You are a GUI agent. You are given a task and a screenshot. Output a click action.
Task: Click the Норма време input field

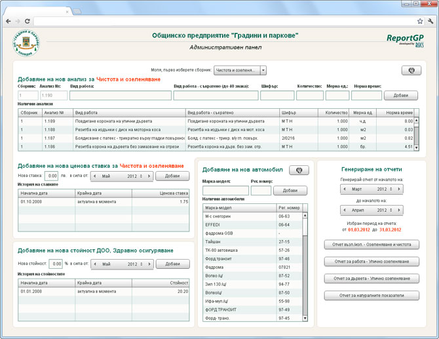click(366, 95)
